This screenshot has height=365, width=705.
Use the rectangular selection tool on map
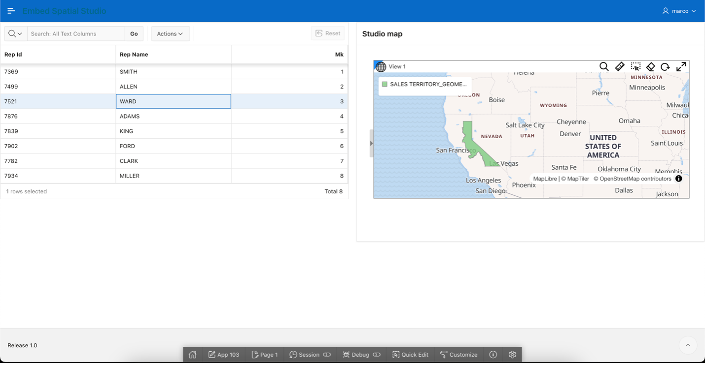coord(635,66)
